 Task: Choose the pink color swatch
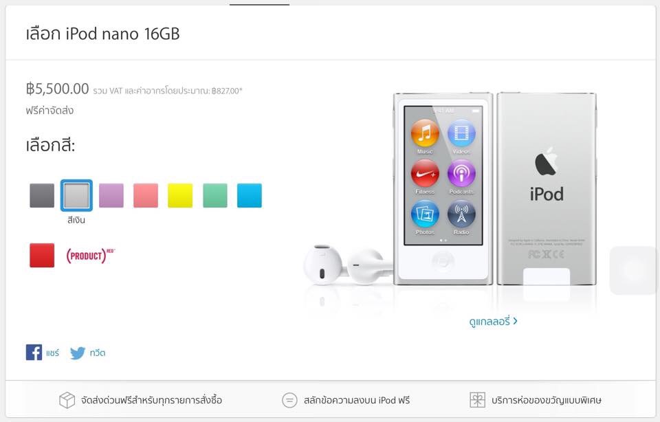point(146,195)
